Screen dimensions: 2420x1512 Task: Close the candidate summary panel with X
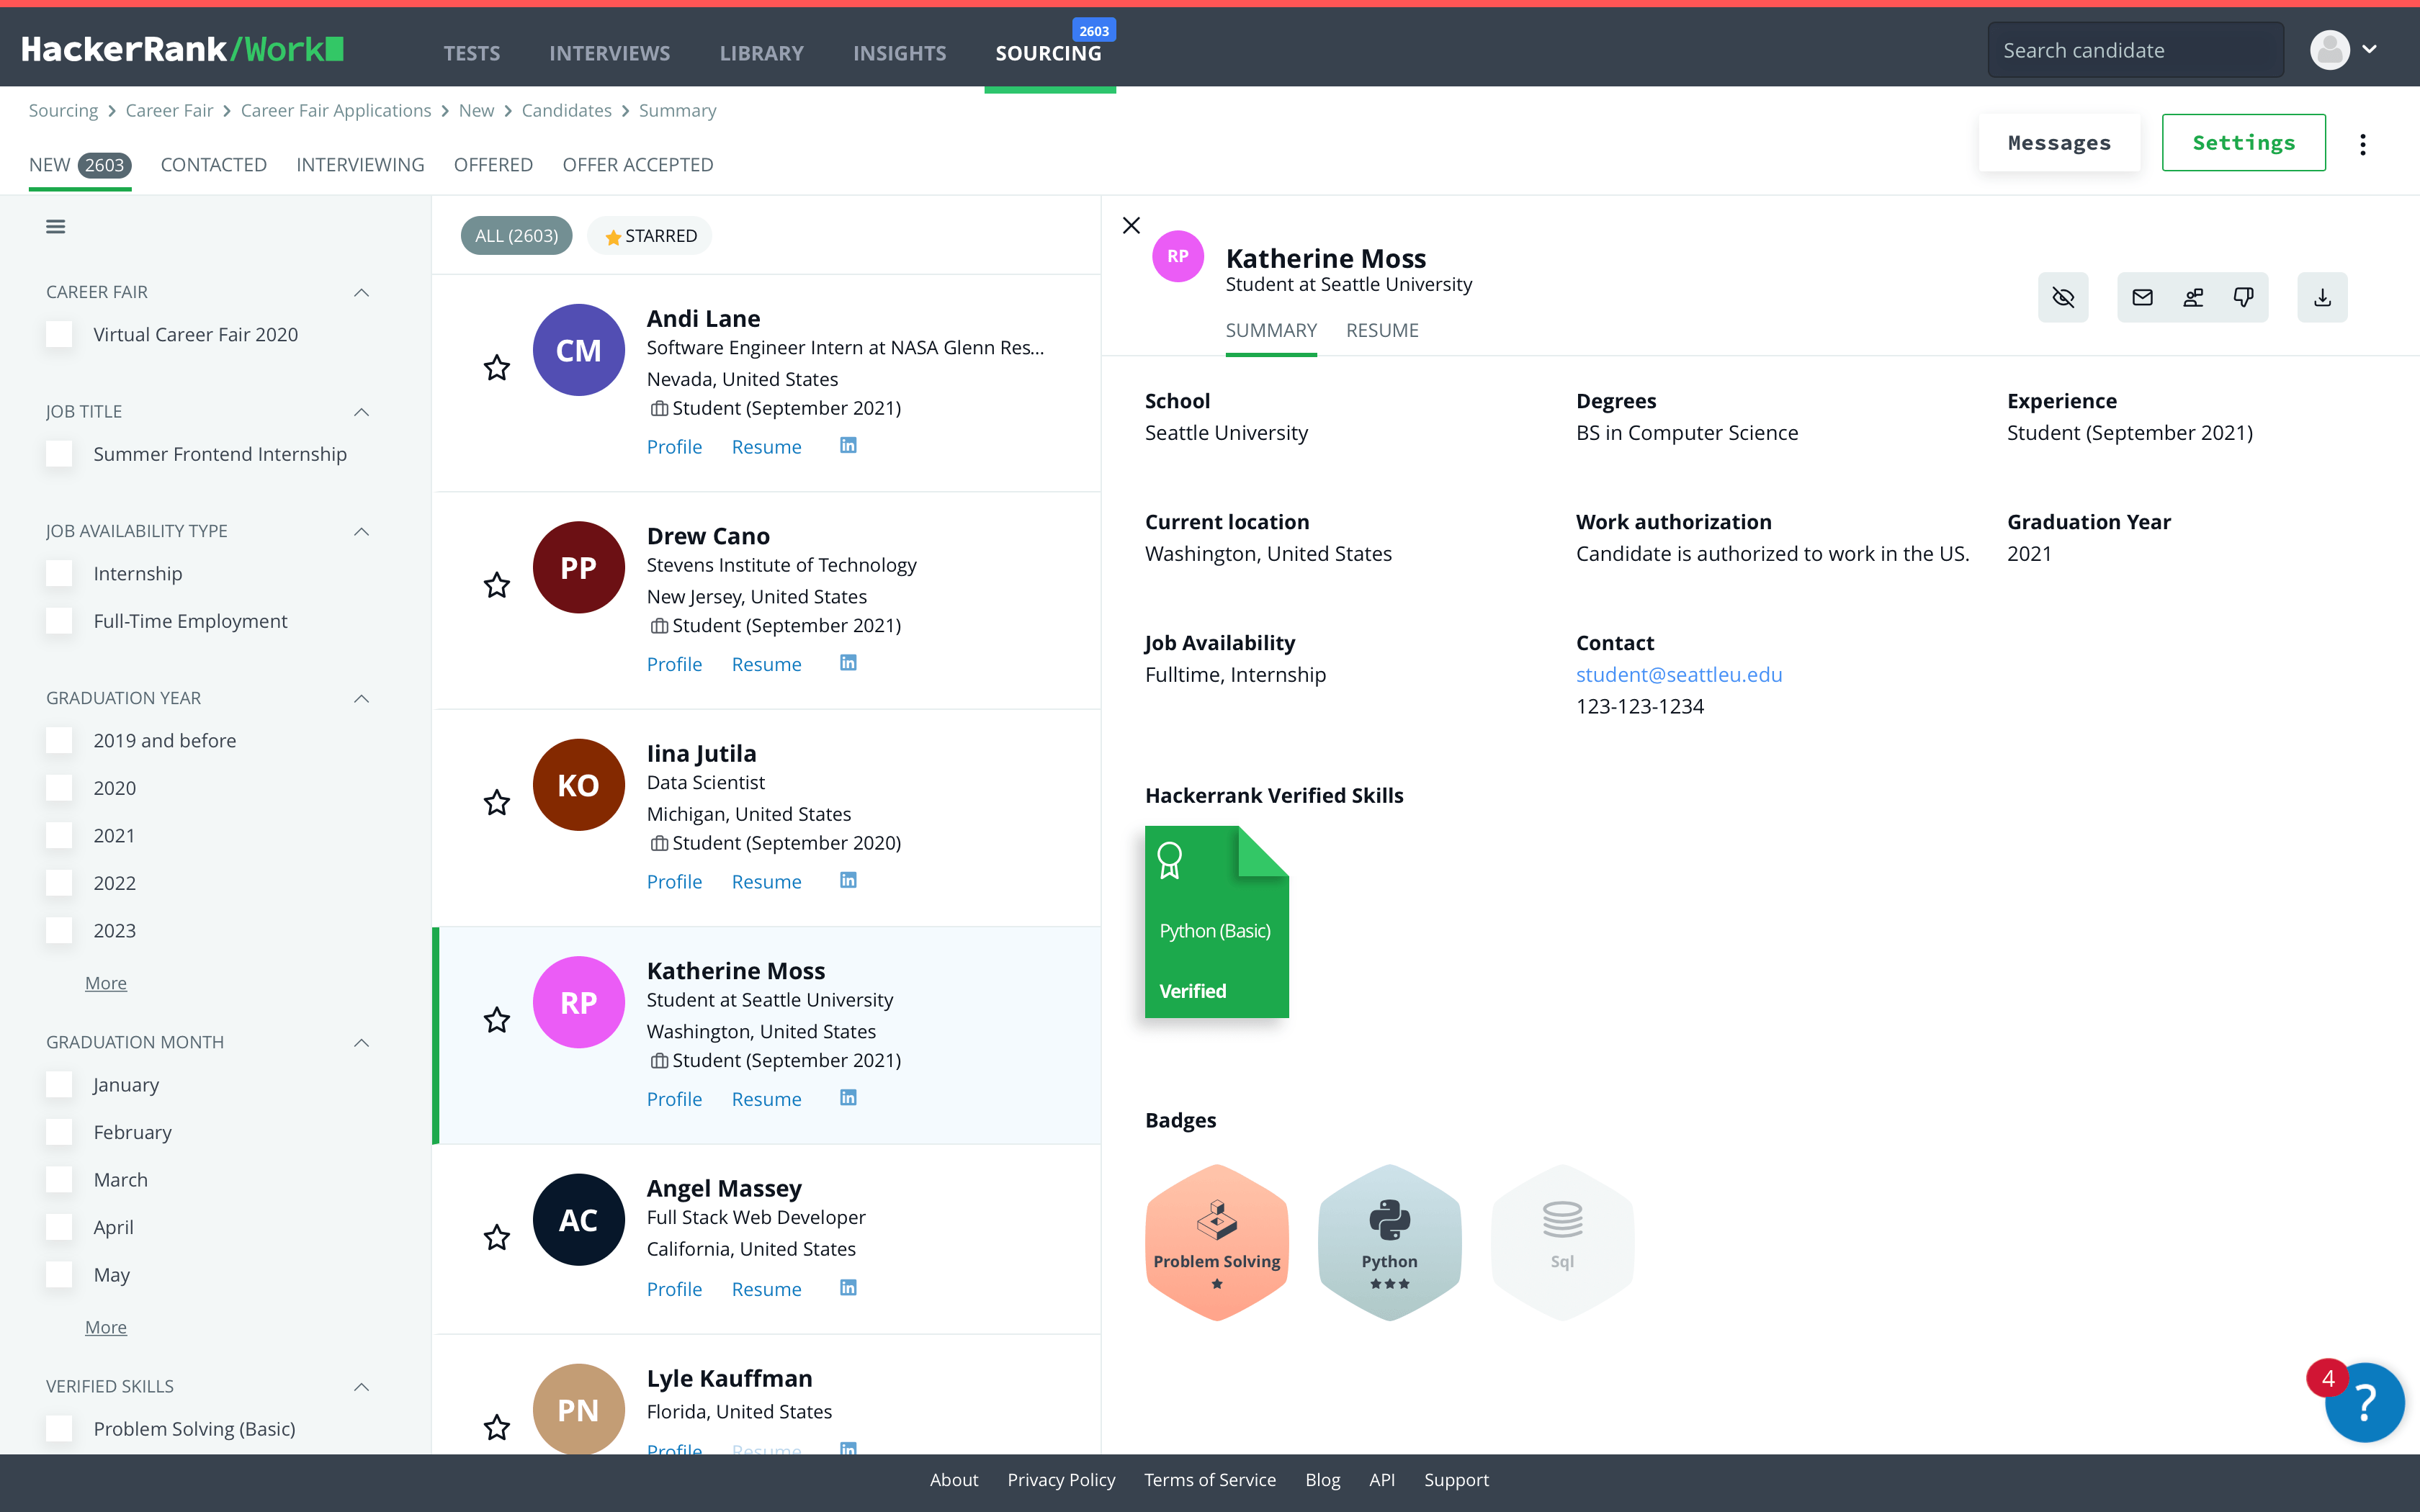(x=1131, y=225)
